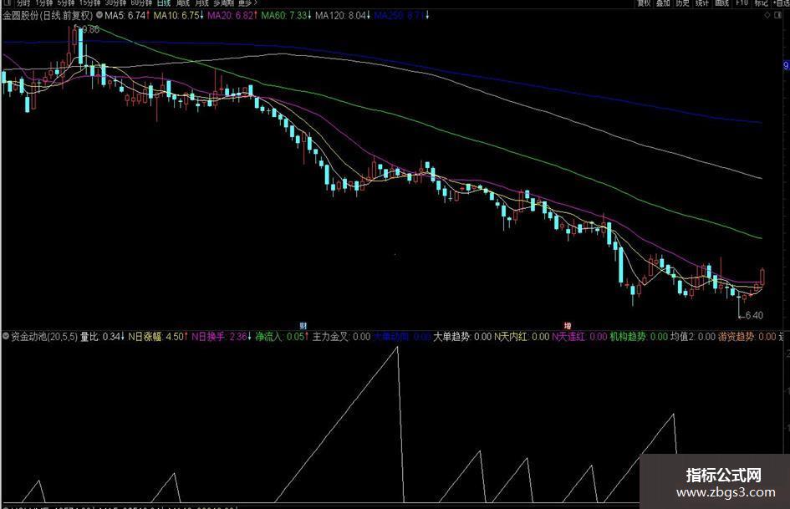Select the 分时 time-sharing period tab
Viewport: 790px width, 509px height.
point(23,3)
